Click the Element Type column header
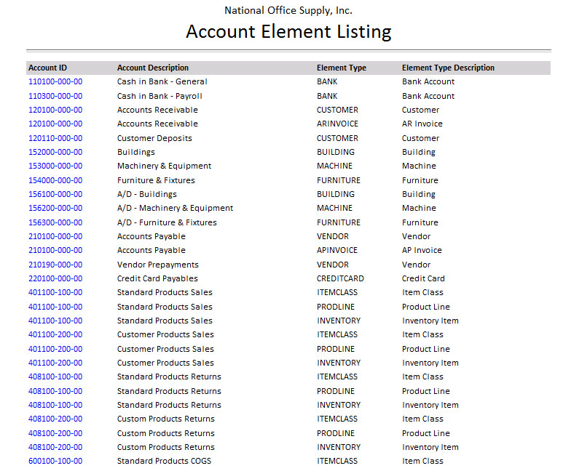Screen dimensions: 563x471 (342, 68)
